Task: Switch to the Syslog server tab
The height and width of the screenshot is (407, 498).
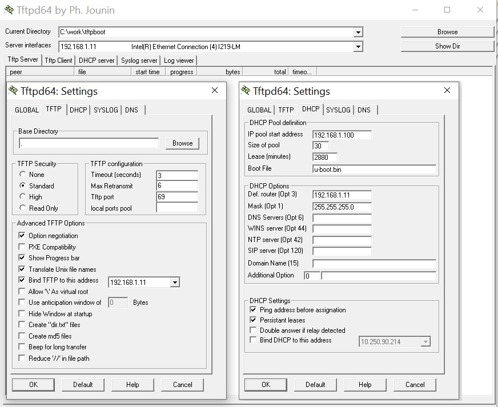Action: pos(139,61)
